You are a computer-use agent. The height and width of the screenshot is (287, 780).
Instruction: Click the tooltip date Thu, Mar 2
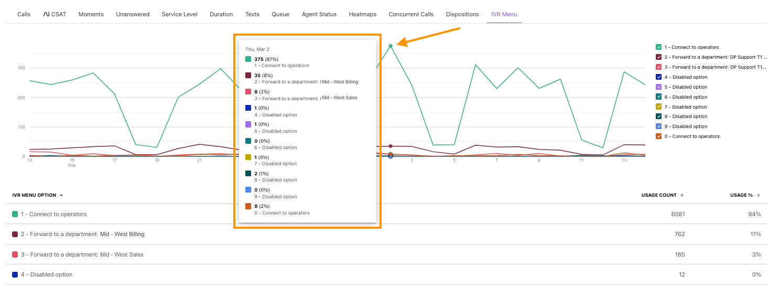pyautogui.click(x=257, y=49)
